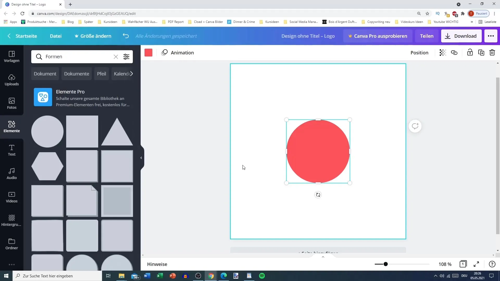Collapse the side panel with arrow tab
This screenshot has height=281, width=500.
tap(141, 158)
